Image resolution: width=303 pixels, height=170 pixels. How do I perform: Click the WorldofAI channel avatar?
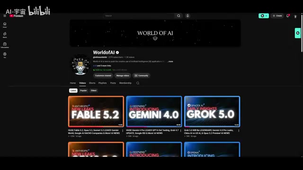(x=80, y=65)
